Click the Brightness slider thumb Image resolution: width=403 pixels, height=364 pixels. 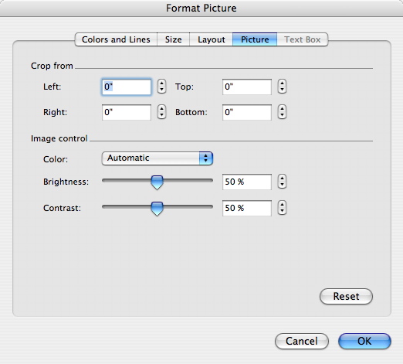click(157, 182)
